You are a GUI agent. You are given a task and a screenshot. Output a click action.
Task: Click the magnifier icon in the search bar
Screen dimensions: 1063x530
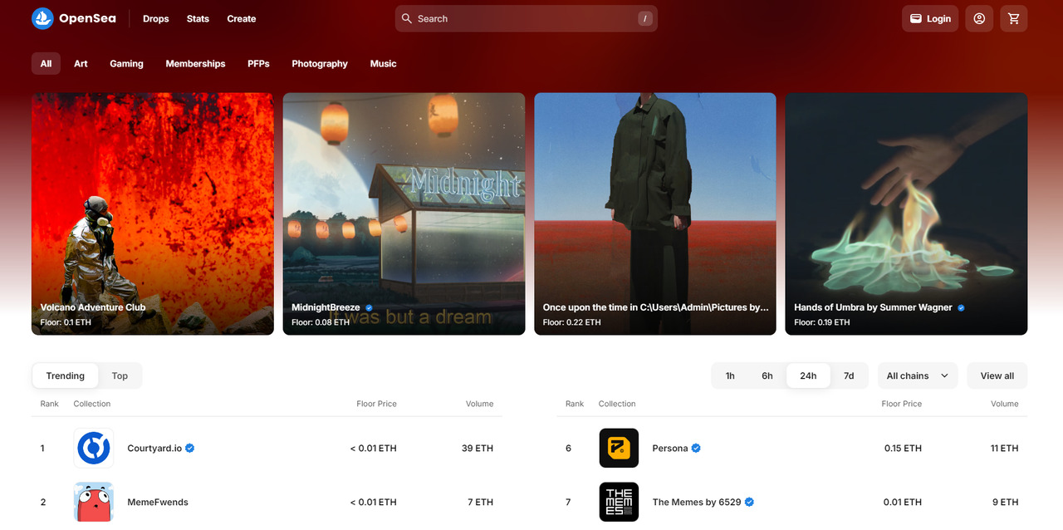(x=407, y=18)
